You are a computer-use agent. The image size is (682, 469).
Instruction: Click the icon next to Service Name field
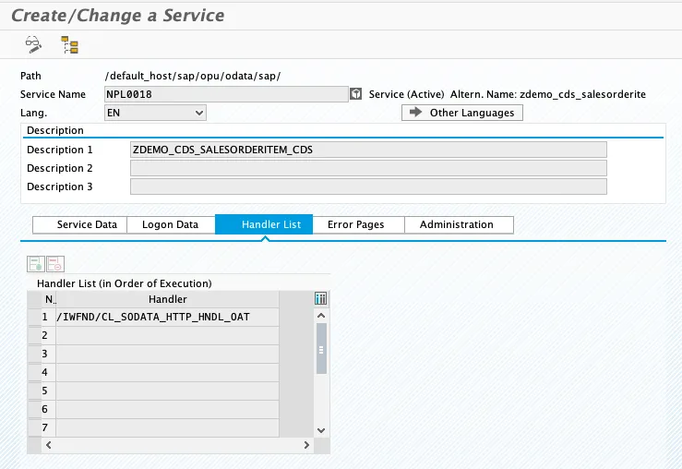tap(355, 94)
